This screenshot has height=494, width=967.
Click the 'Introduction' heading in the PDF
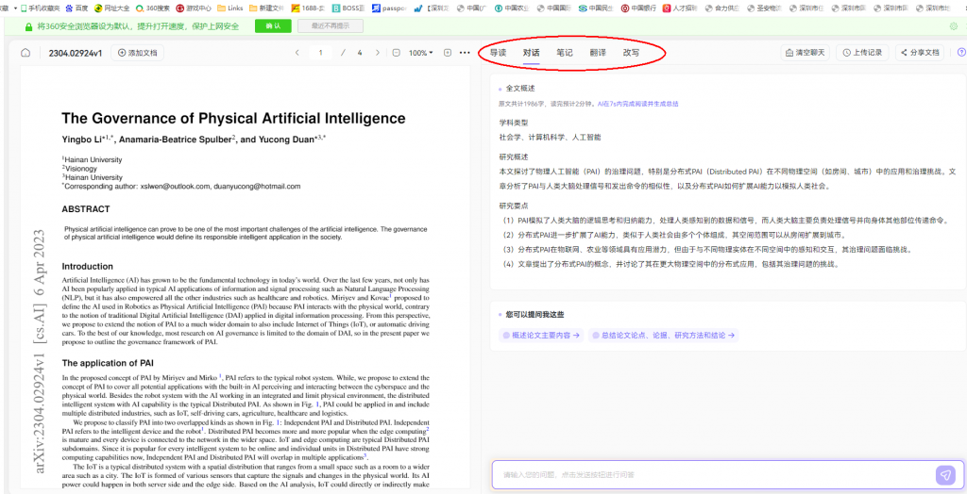pos(87,266)
